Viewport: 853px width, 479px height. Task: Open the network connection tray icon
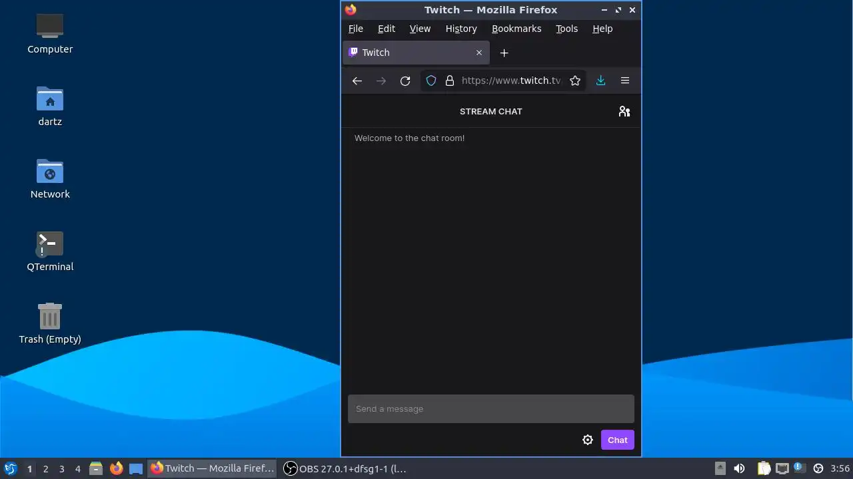[782, 468]
